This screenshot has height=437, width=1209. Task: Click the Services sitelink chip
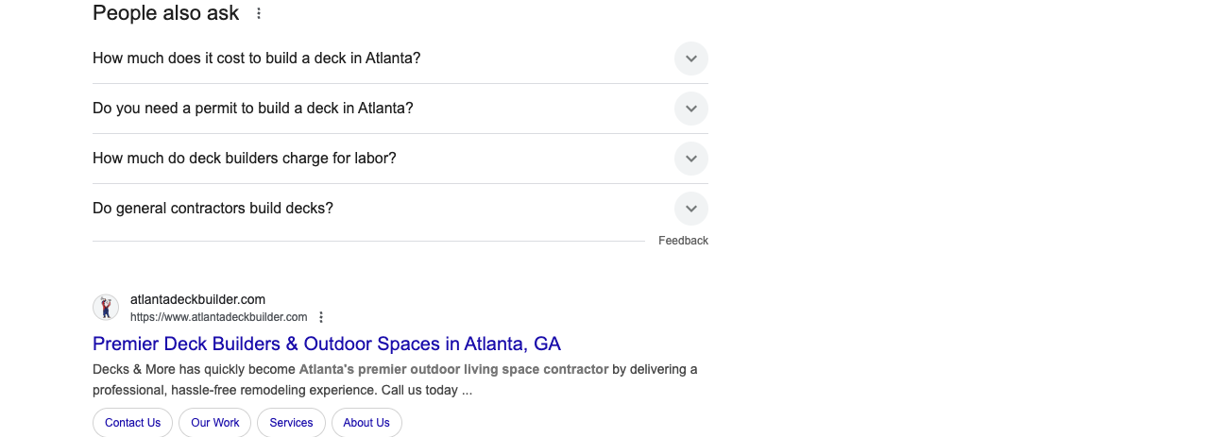click(x=291, y=423)
